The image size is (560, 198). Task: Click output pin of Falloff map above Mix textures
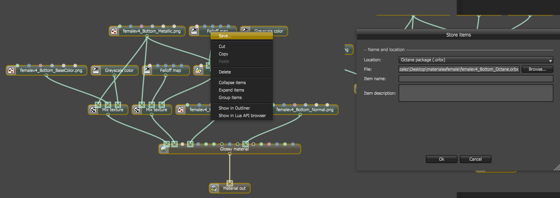click(166, 75)
